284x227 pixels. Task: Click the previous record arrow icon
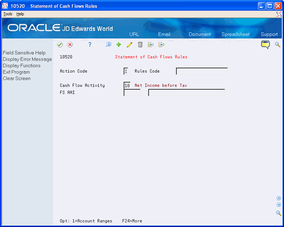151,44
